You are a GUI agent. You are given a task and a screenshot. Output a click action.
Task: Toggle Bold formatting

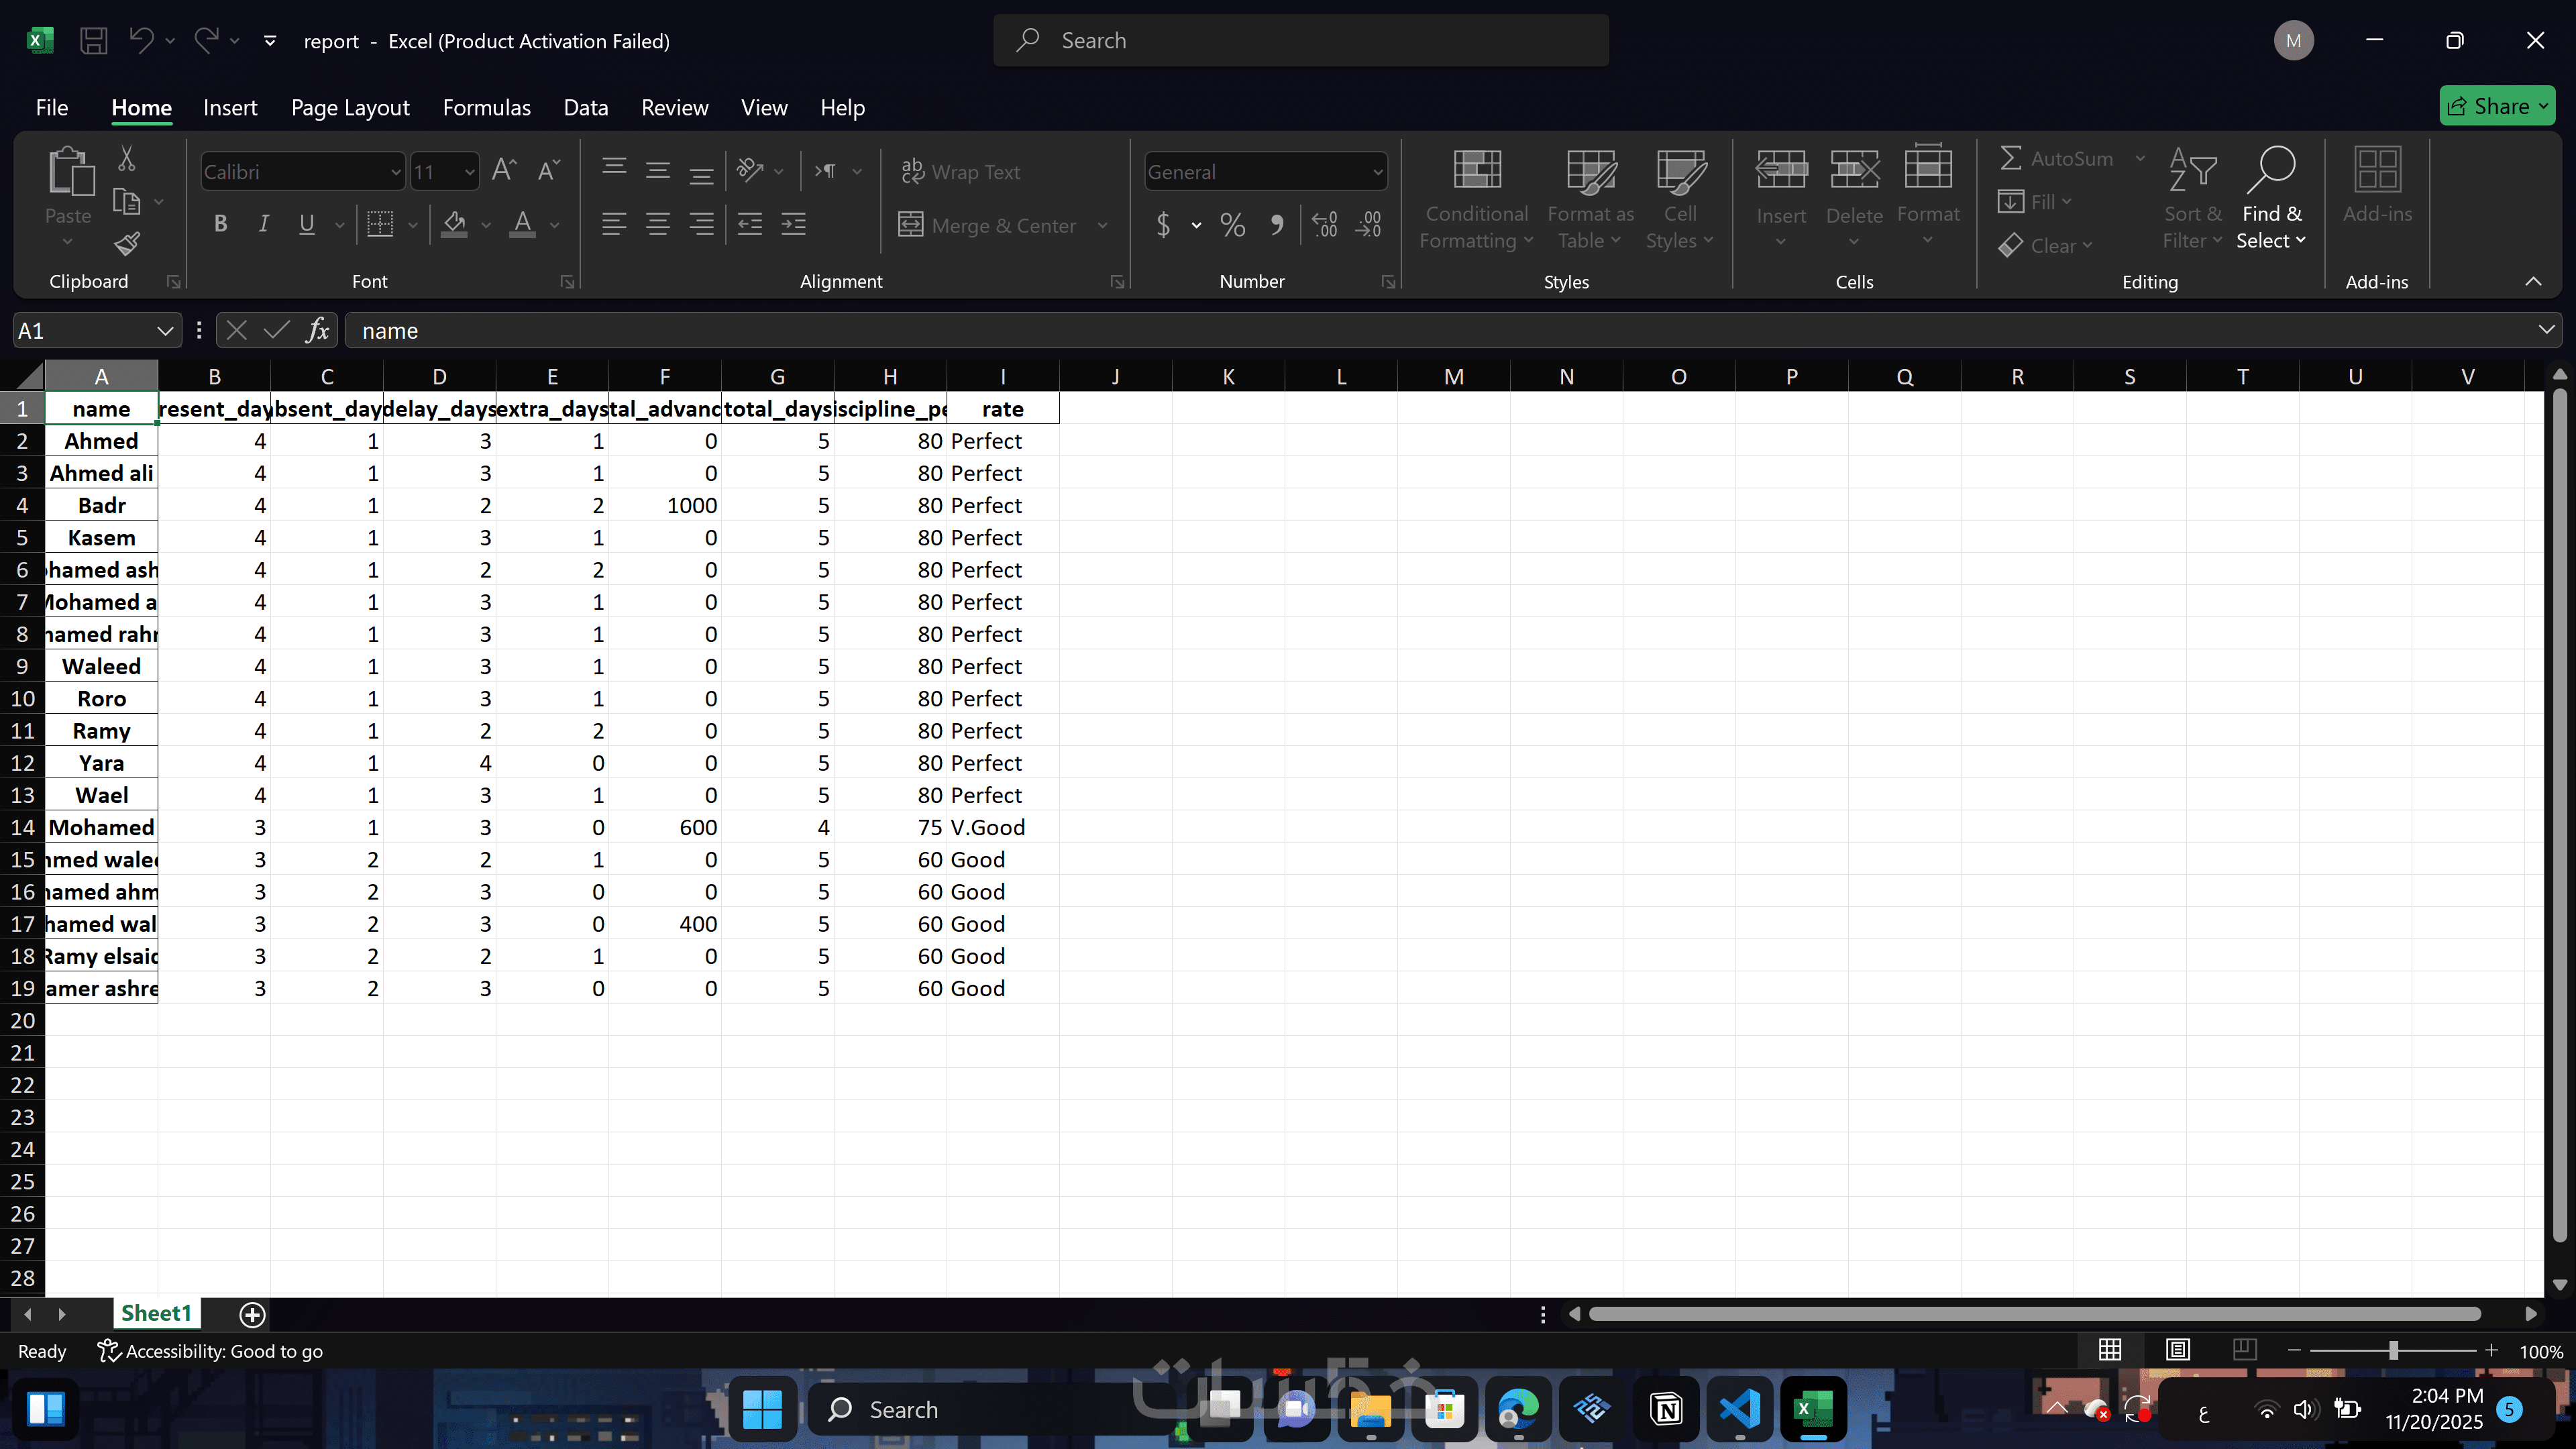220,224
